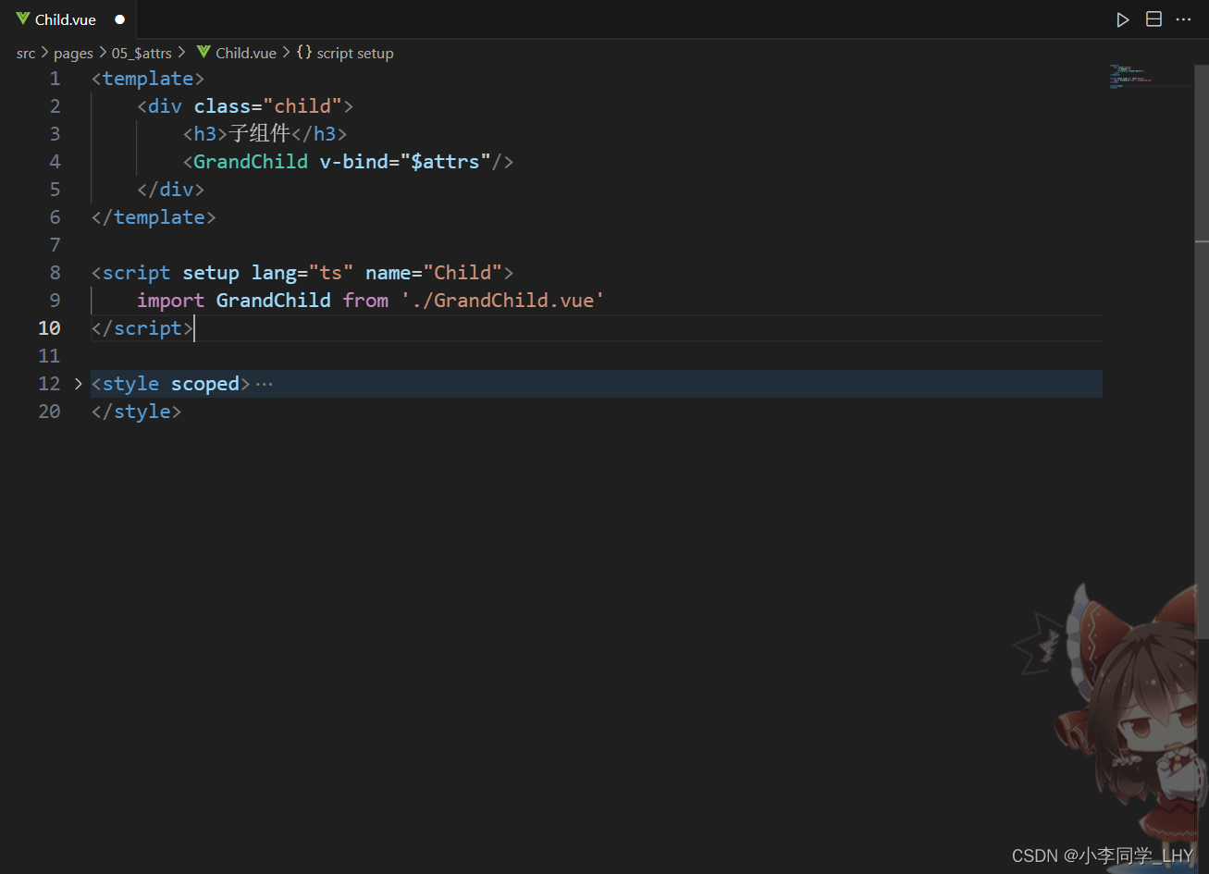This screenshot has height=874, width=1209.
Task: Open the 05_$attrs breadcrumb folder
Action: 142,54
